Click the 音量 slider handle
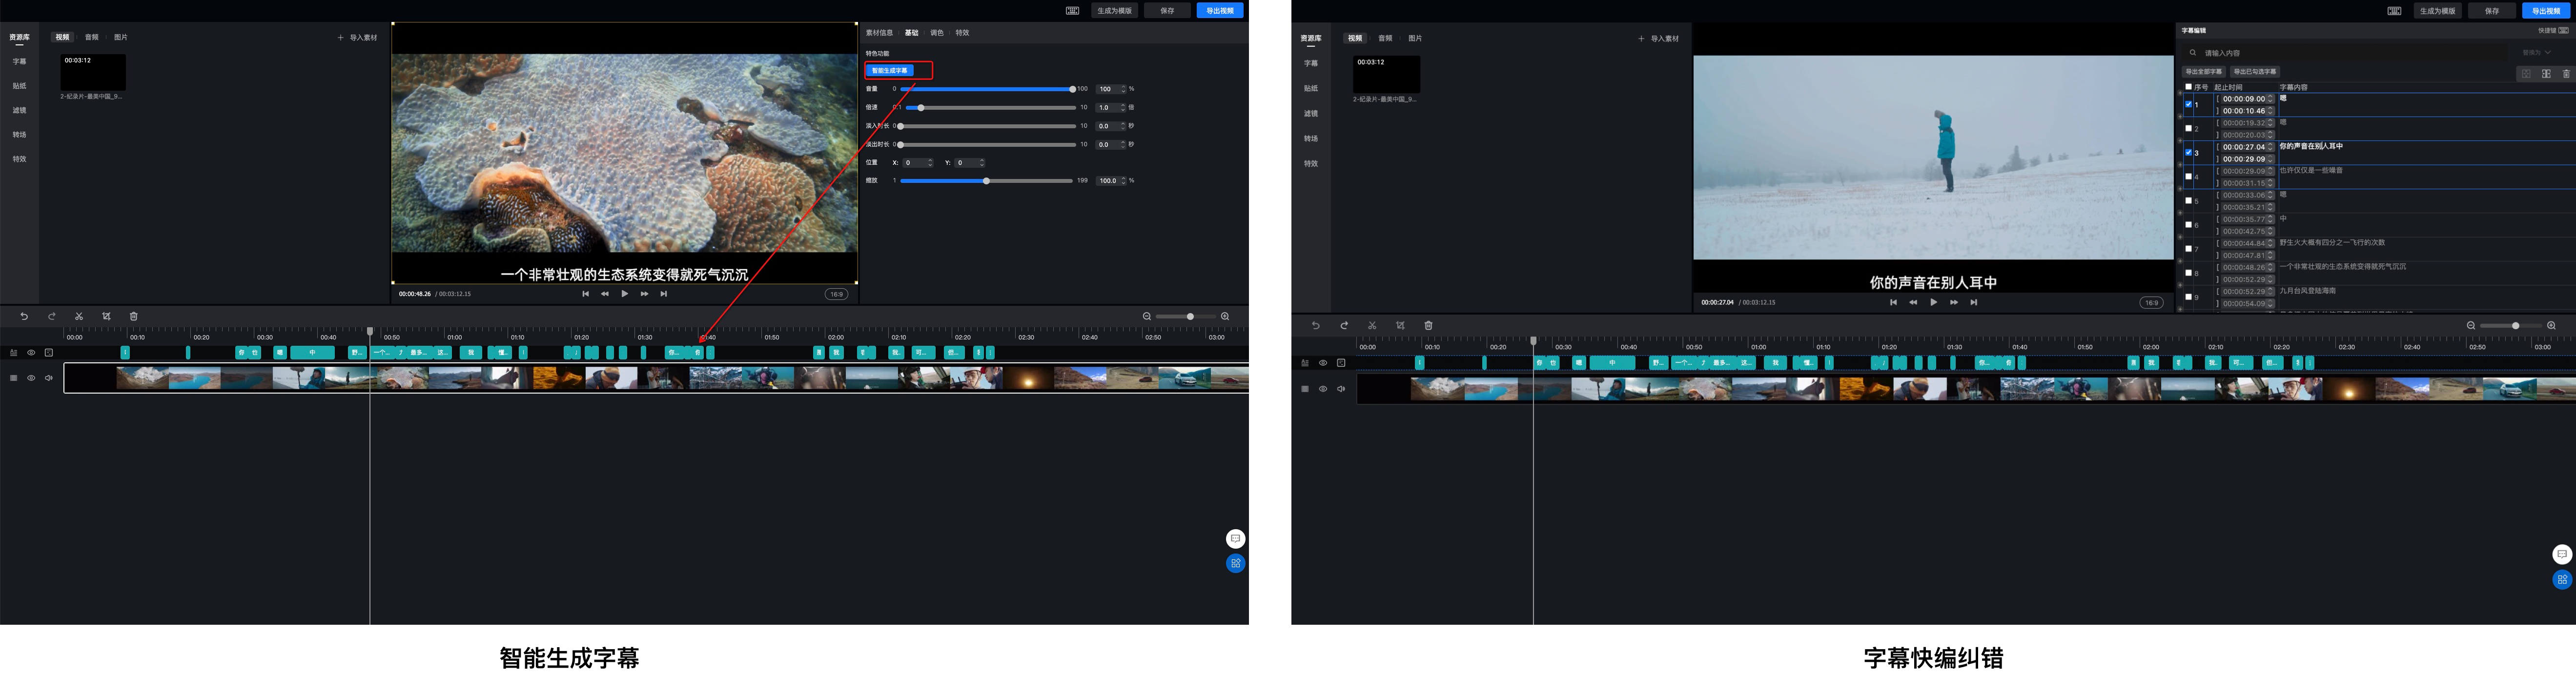The height and width of the screenshot is (674, 2576). (x=1072, y=89)
